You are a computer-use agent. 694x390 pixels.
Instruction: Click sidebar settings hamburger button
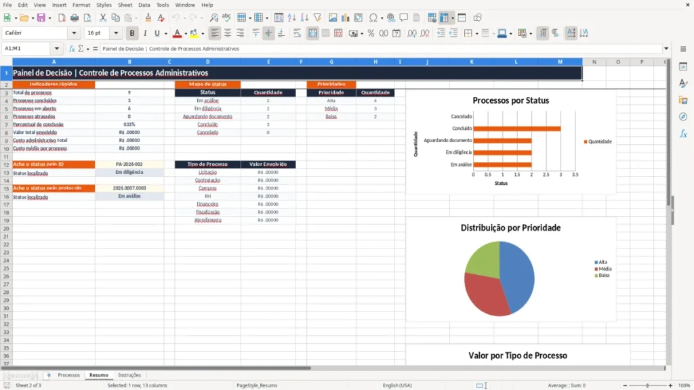pyautogui.click(x=683, y=49)
